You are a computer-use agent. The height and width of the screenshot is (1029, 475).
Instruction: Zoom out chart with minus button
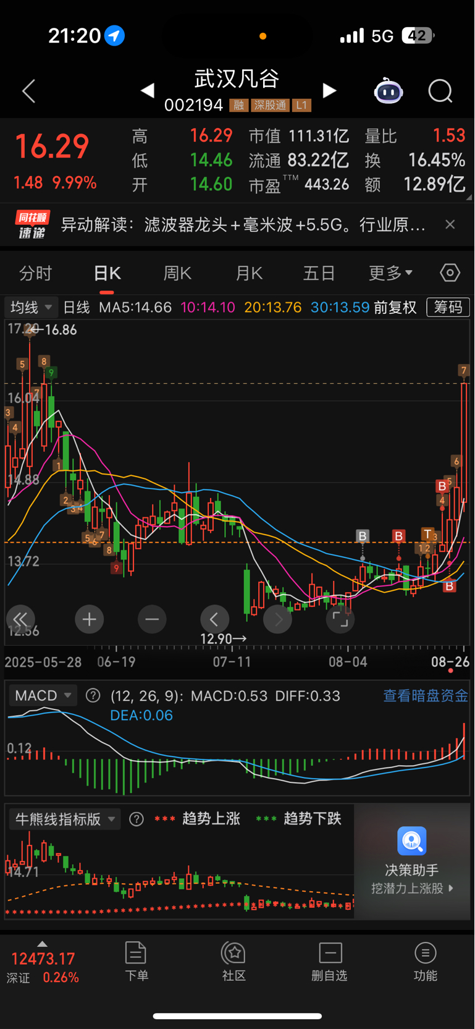pos(152,619)
